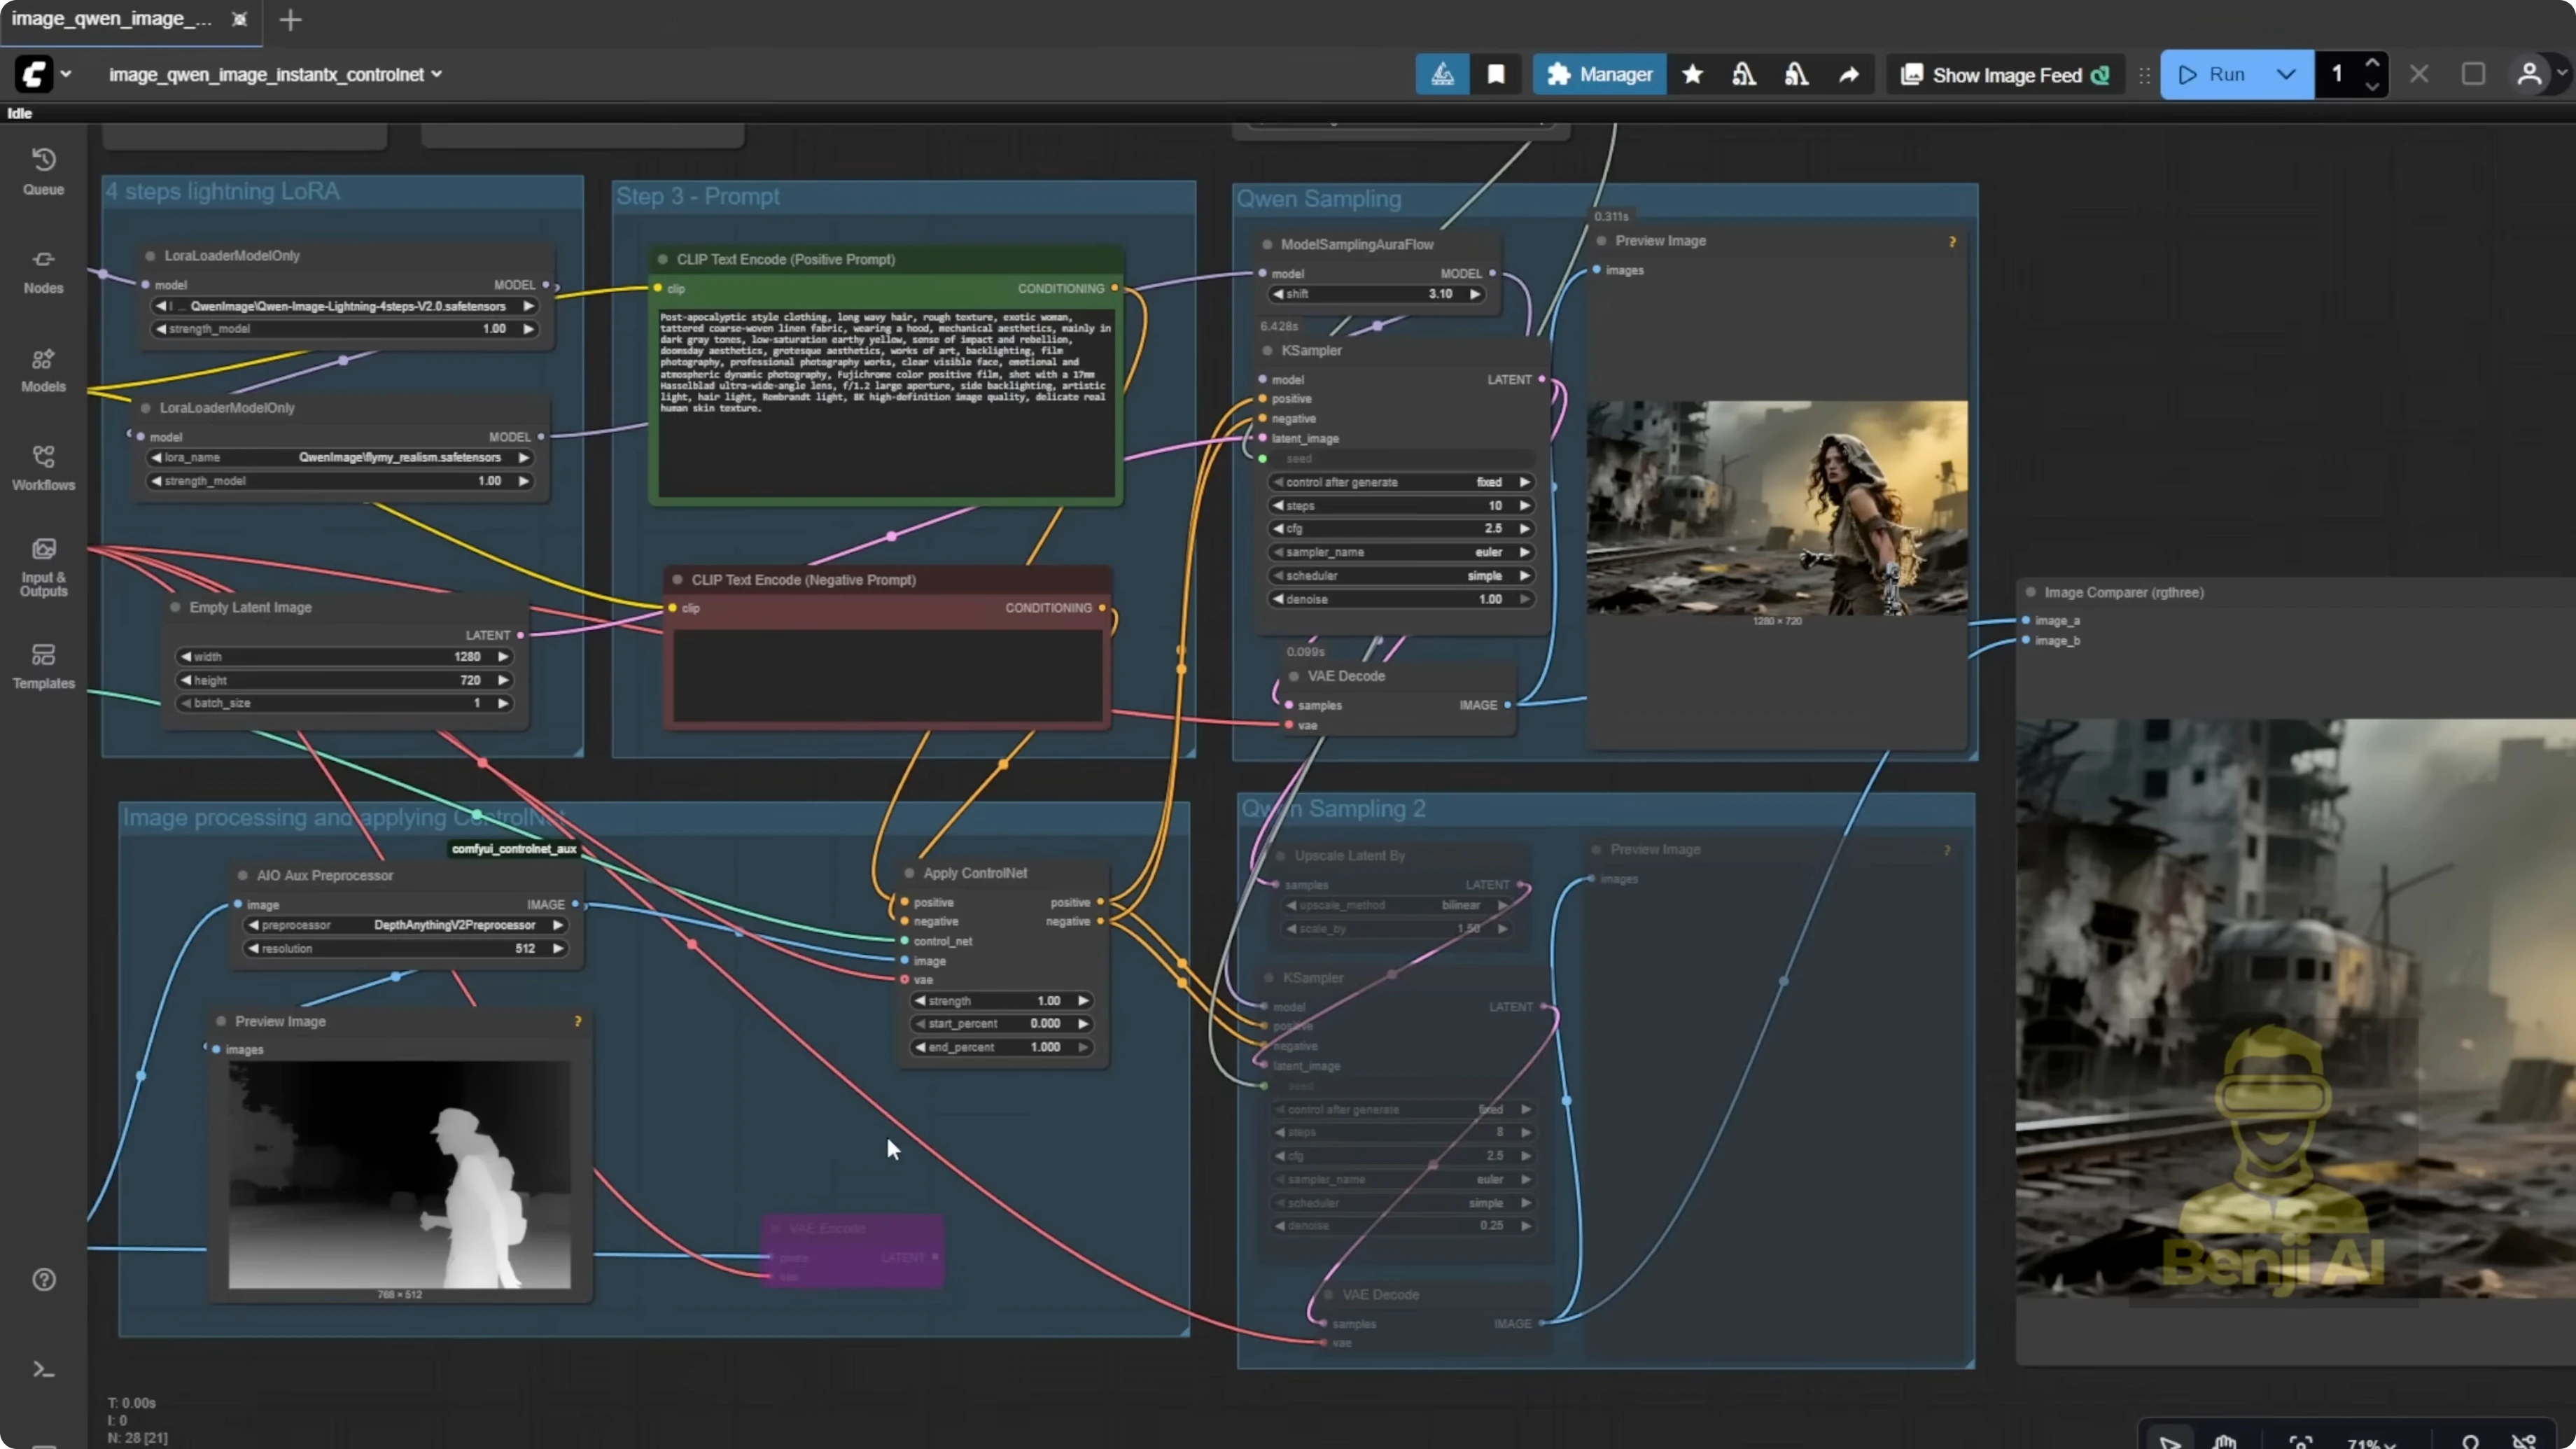The height and width of the screenshot is (1449, 2576).
Task: Click the fit-view icon in bottom toolbar
Action: 2300,1443
